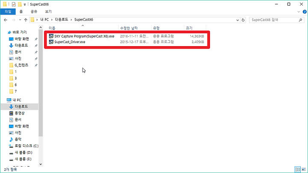
Task: Switch to large icons view layout
Action: 304,170
